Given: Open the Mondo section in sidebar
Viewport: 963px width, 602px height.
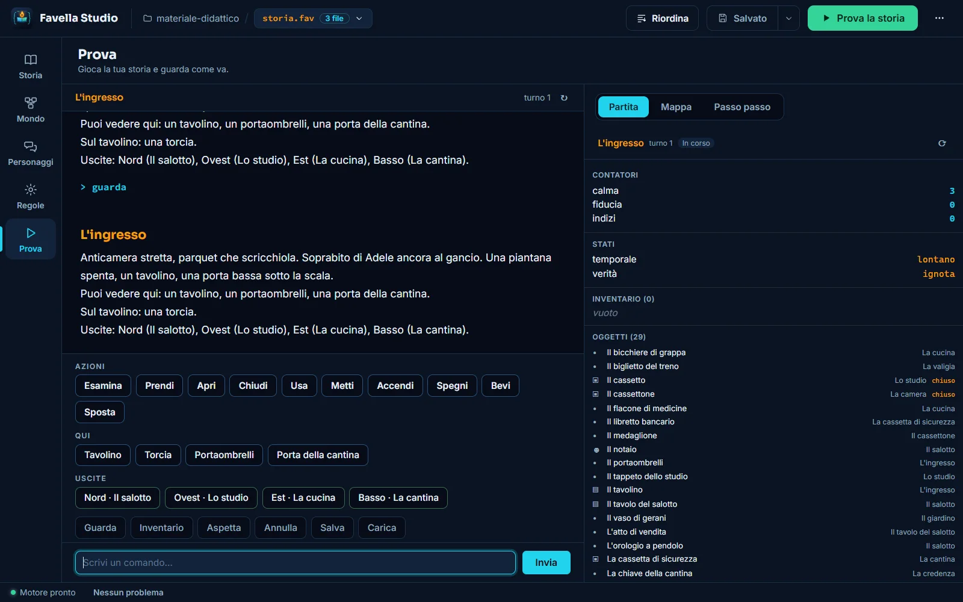Looking at the screenshot, I should [31, 110].
